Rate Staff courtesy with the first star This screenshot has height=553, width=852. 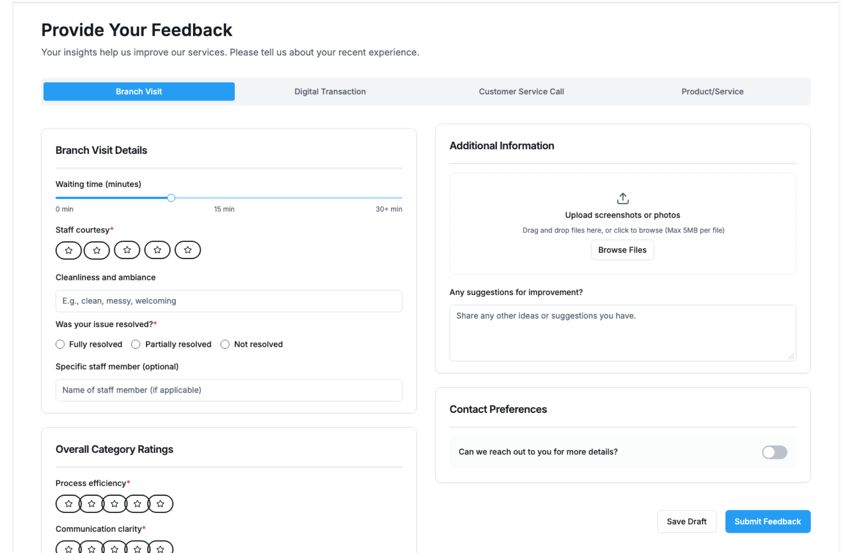click(x=68, y=250)
